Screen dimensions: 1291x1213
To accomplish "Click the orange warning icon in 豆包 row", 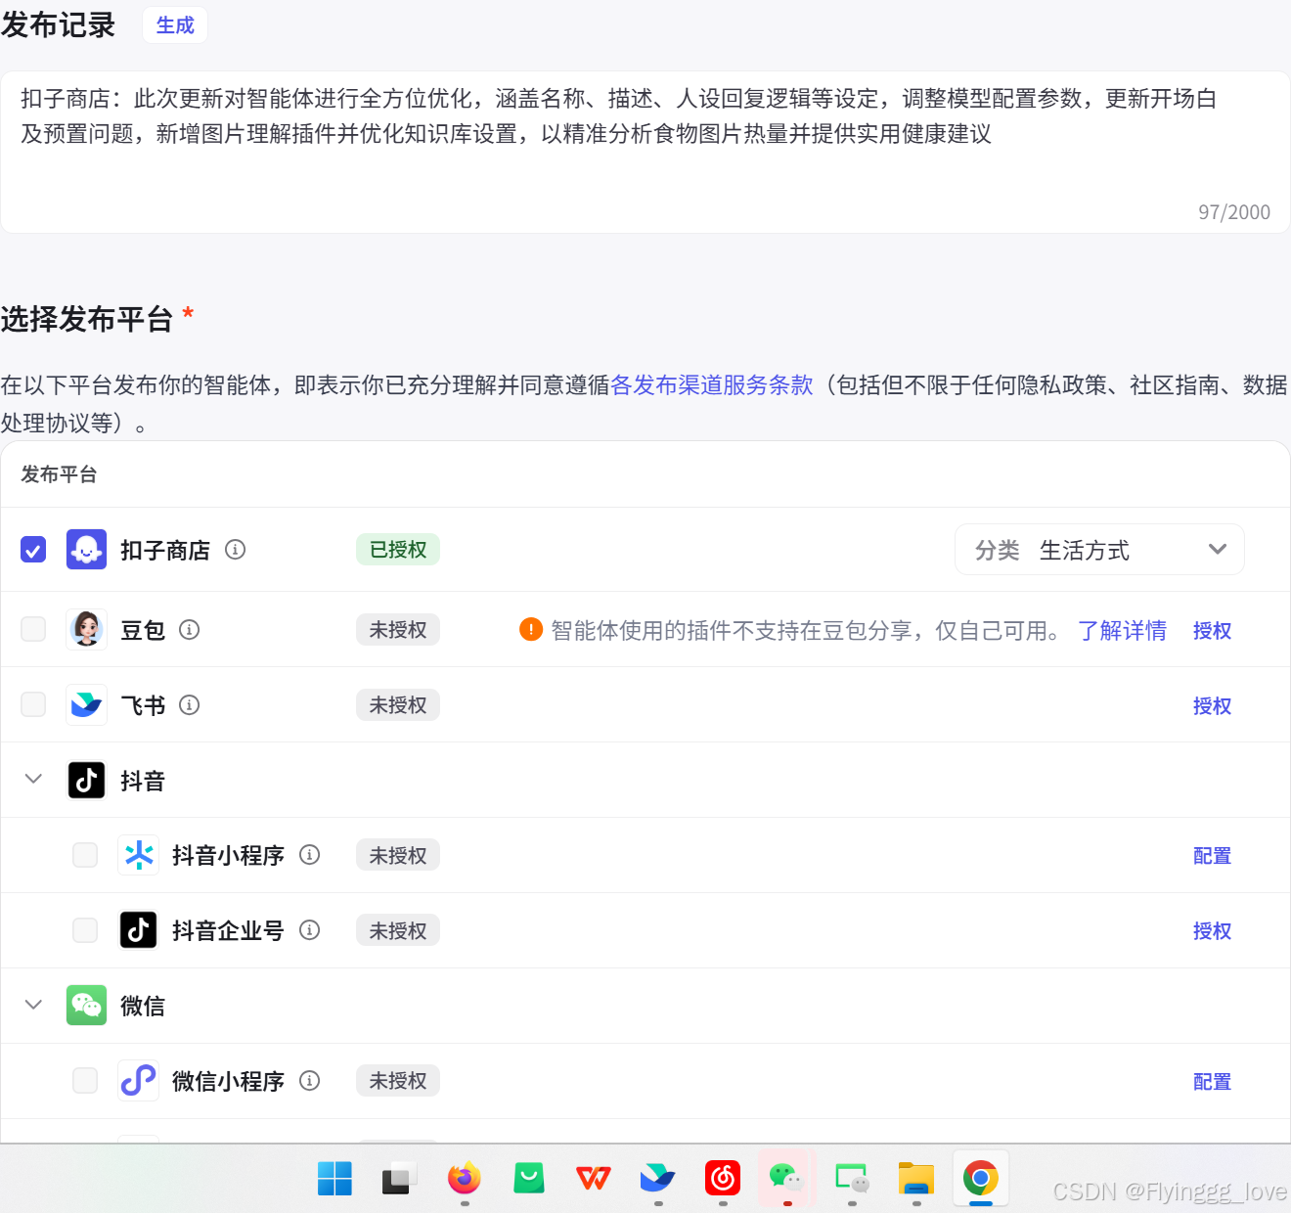I will tap(531, 629).
